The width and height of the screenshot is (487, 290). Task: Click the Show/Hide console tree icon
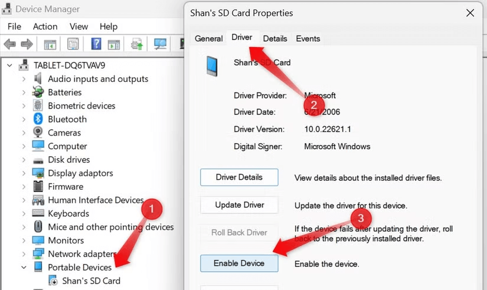coord(50,44)
